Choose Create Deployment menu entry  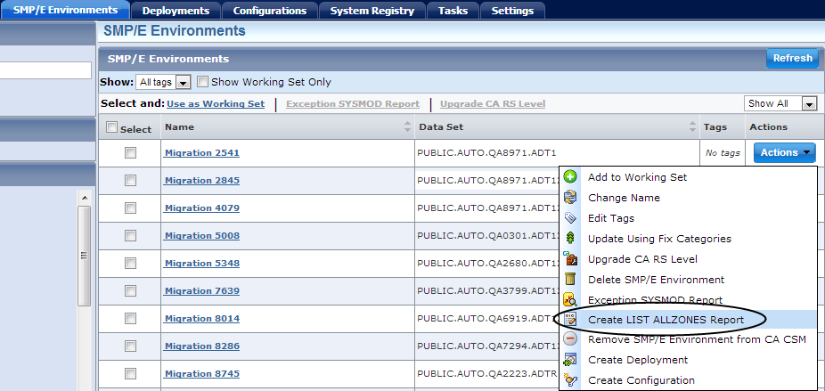coord(638,360)
